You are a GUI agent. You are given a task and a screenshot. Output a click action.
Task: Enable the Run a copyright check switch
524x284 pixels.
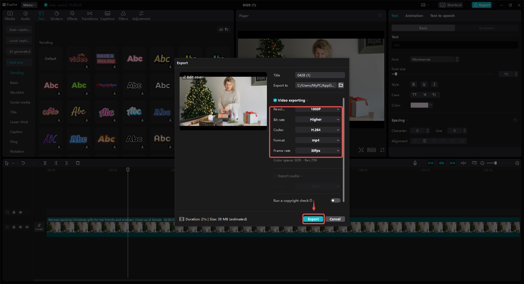[x=336, y=200]
